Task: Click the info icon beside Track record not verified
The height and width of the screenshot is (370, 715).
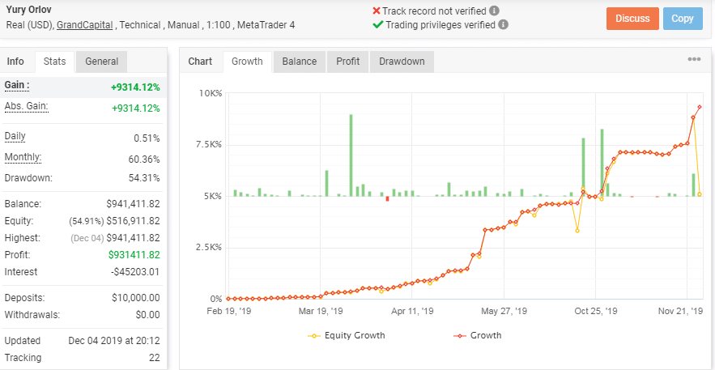Action: coord(494,11)
